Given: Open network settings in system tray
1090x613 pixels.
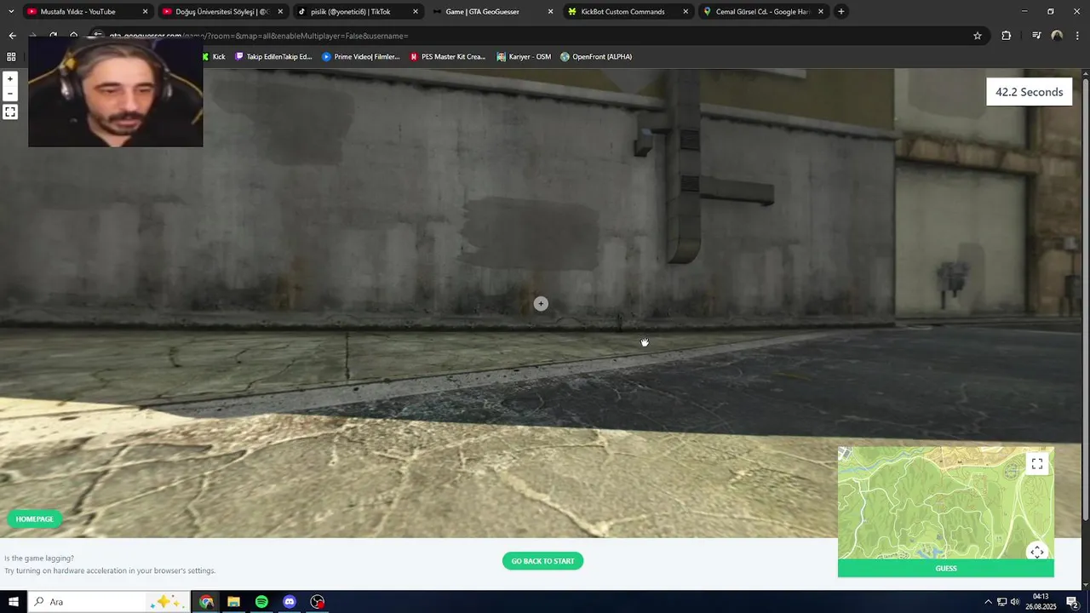Looking at the screenshot, I should (1001, 602).
